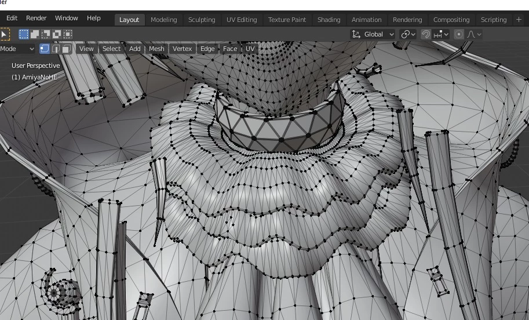Open the snapping options dropdown

pyautogui.click(x=441, y=34)
